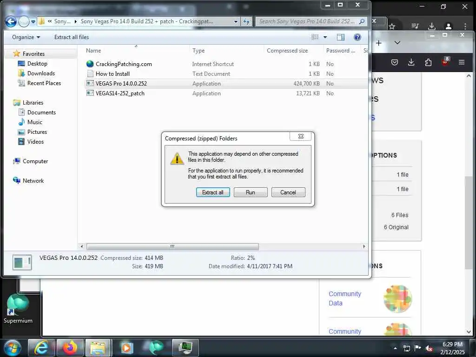
Task: Open Firefox downloads arrow icon
Action: coord(411,62)
